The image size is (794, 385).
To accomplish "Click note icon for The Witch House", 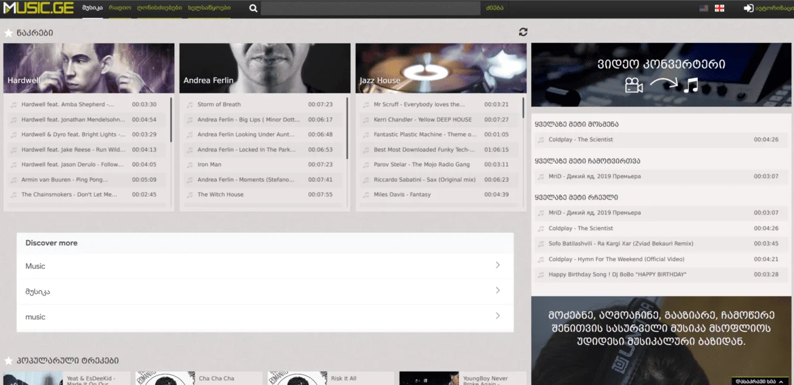I will 189,195.
